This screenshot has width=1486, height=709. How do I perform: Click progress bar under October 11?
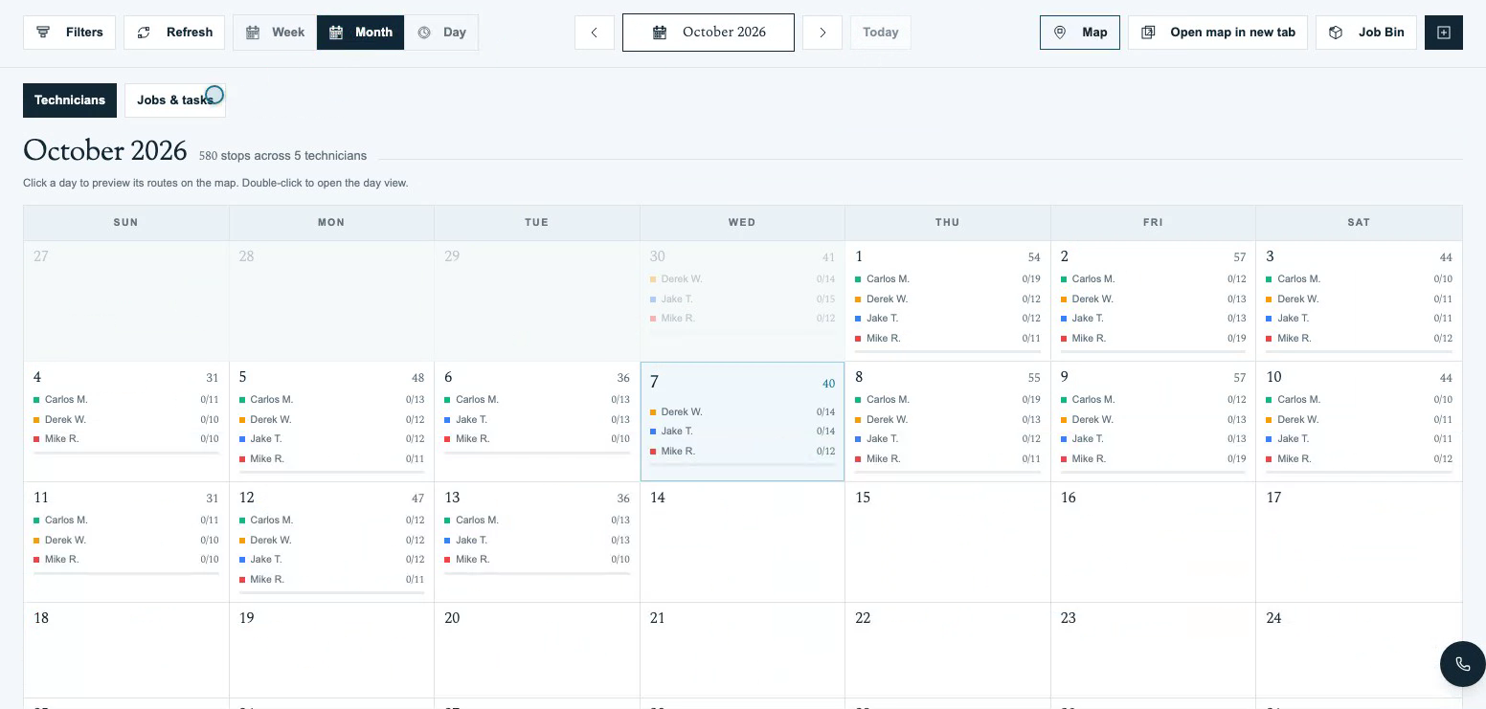(126, 573)
